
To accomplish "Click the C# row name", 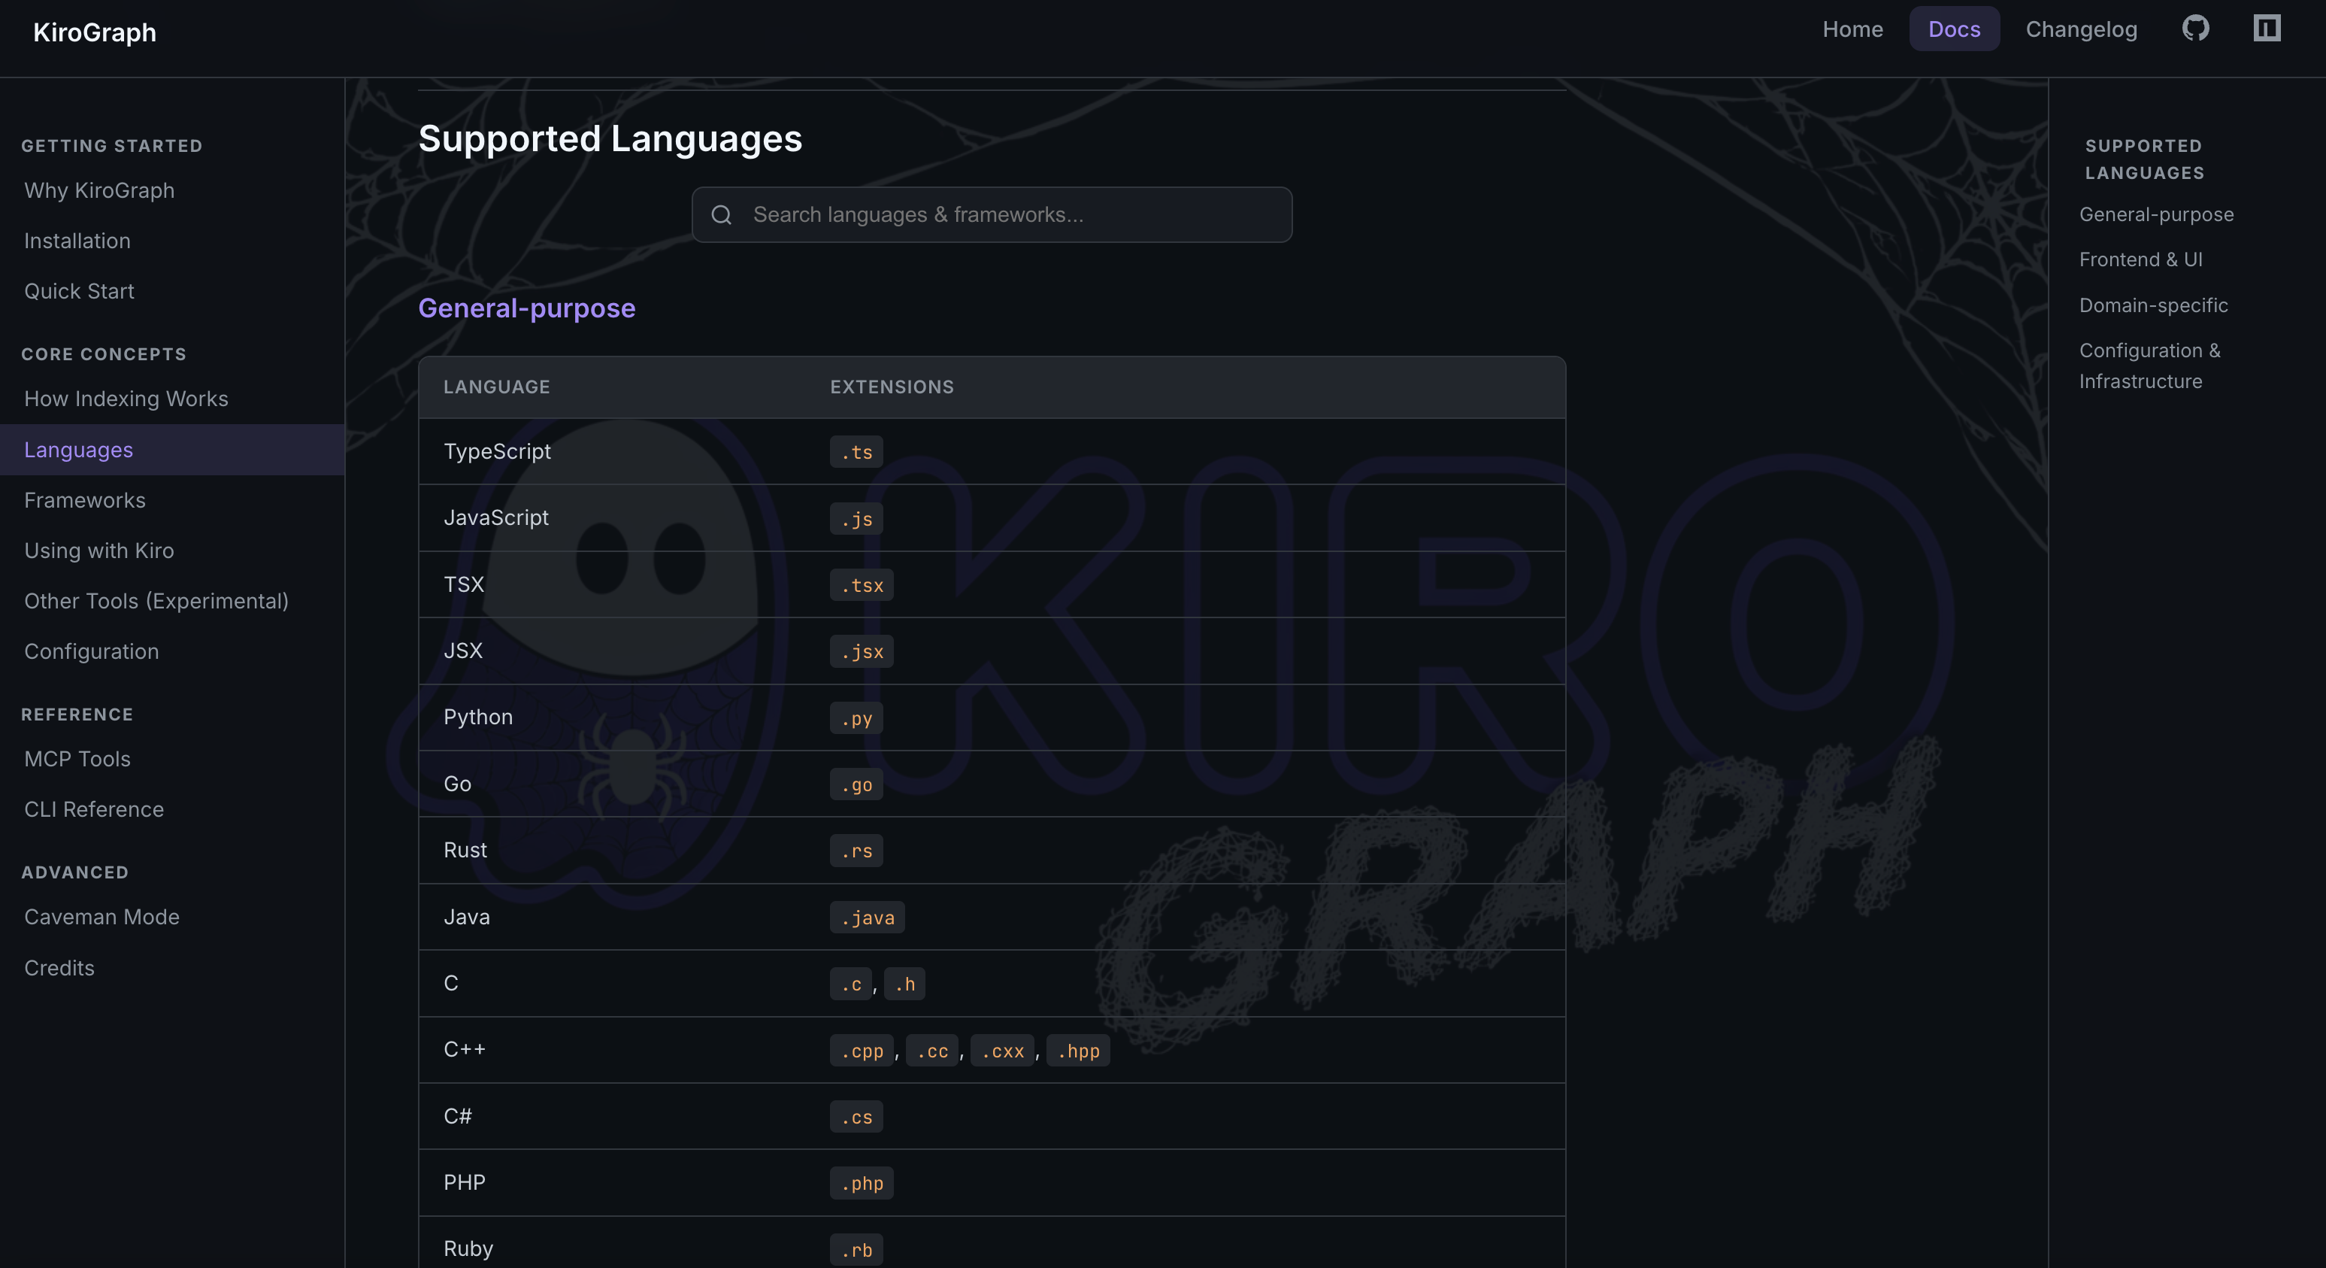I will click(x=458, y=1117).
